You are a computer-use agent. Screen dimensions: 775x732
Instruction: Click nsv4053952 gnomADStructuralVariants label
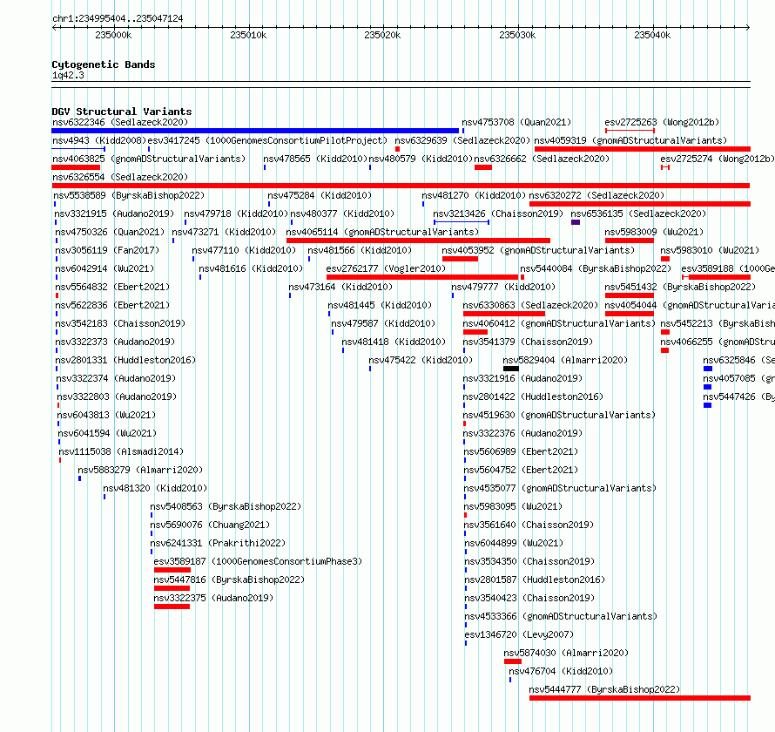(x=538, y=250)
